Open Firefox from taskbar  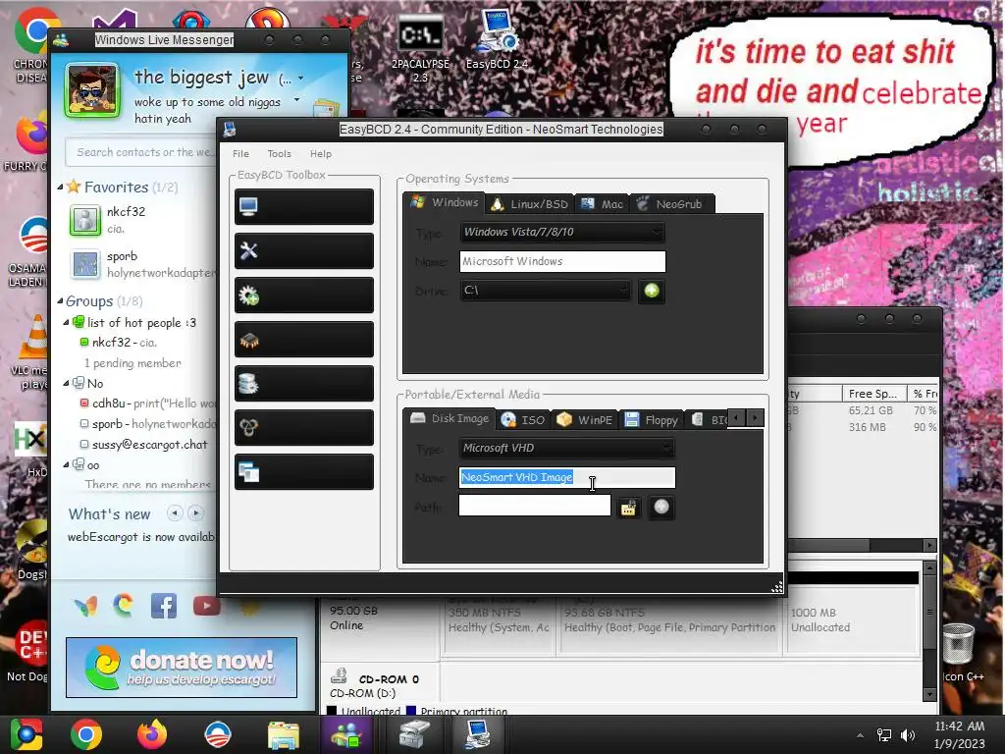152,734
